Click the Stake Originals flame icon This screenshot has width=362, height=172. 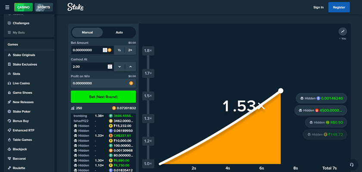tap(9, 55)
